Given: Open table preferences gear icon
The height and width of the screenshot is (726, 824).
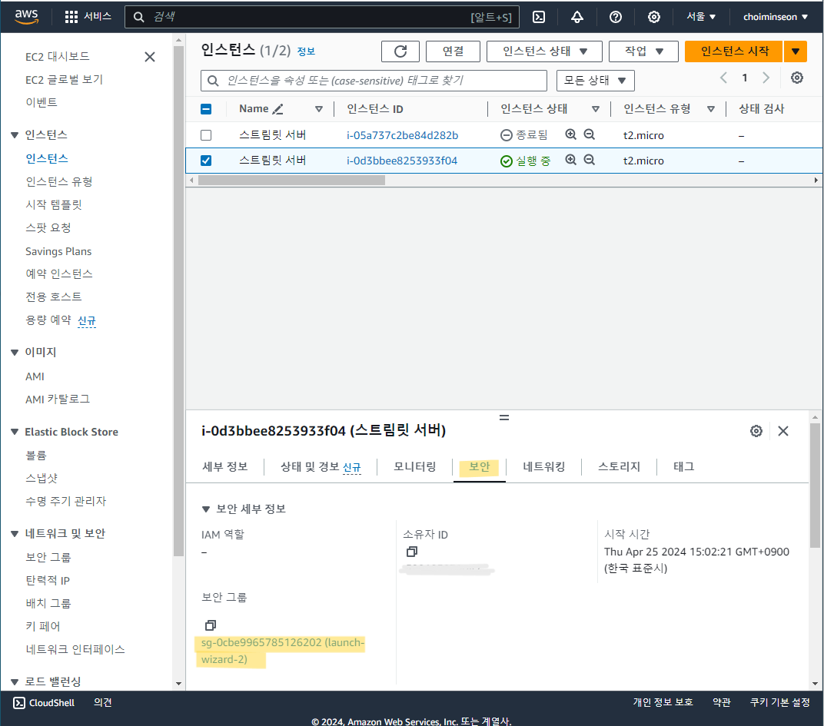Looking at the screenshot, I should click(796, 78).
